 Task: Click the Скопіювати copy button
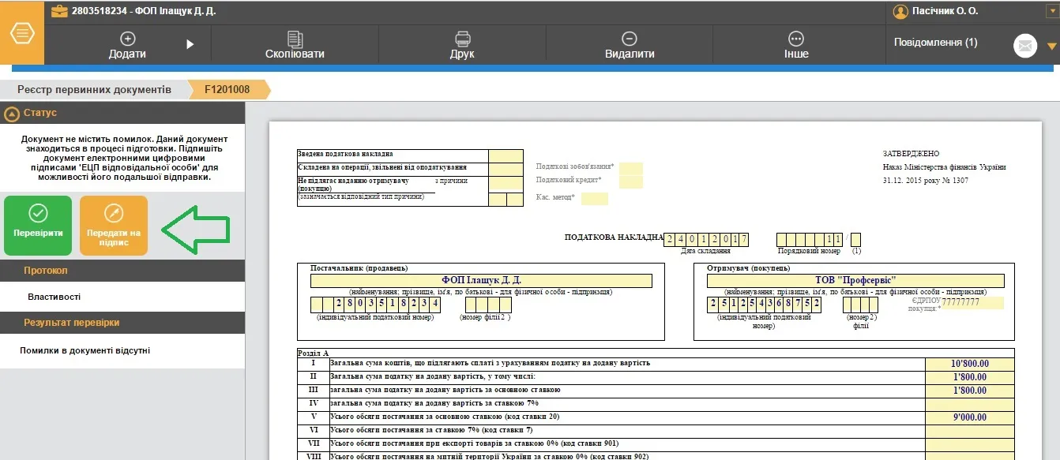295,45
